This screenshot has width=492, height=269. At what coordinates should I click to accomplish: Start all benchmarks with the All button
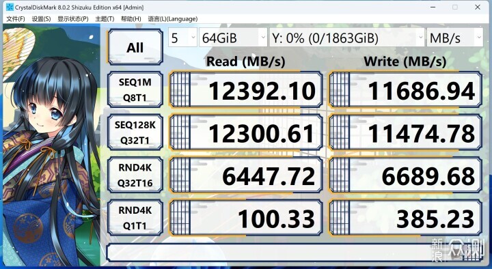[135, 47]
